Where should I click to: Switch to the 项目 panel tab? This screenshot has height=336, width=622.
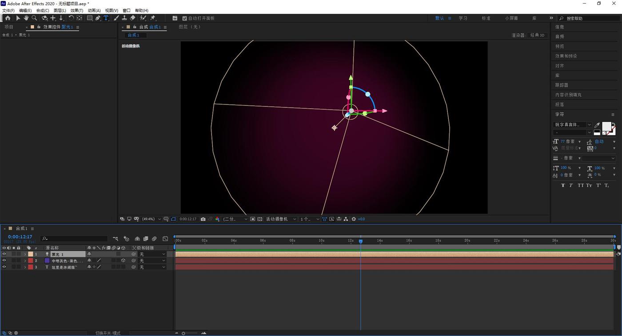9,27
